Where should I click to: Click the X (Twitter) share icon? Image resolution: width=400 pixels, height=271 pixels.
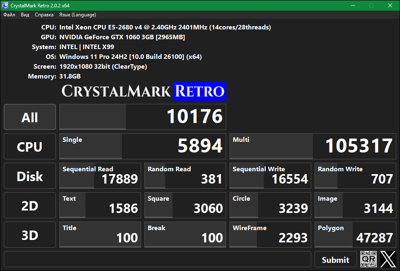(388, 259)
